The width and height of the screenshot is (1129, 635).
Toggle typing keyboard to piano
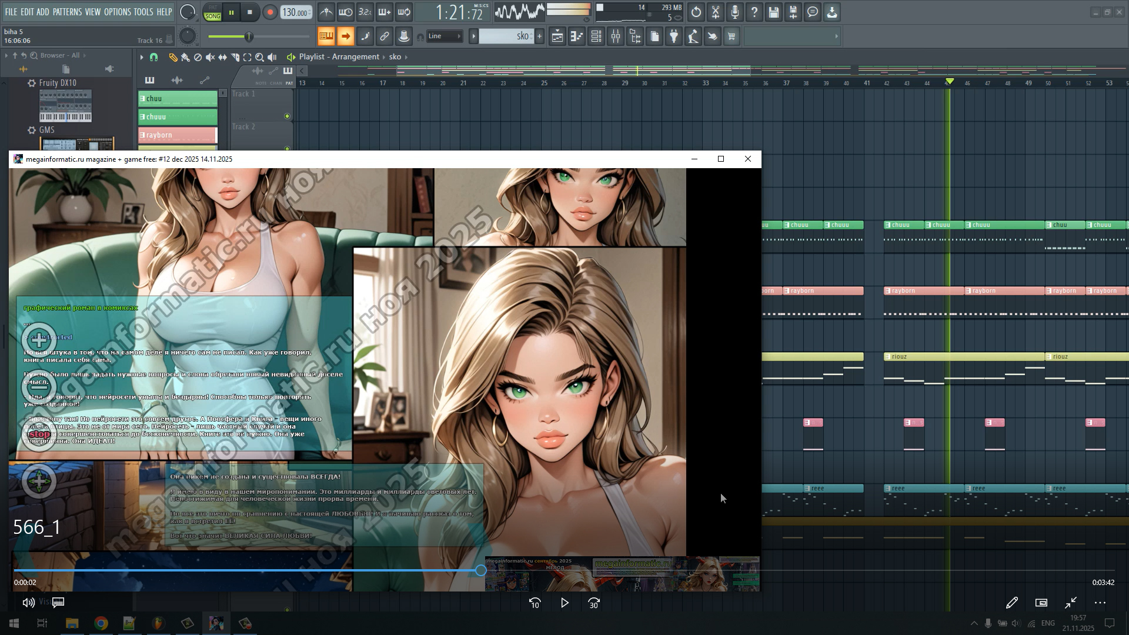pyautogui.click(x=326, y=36)
